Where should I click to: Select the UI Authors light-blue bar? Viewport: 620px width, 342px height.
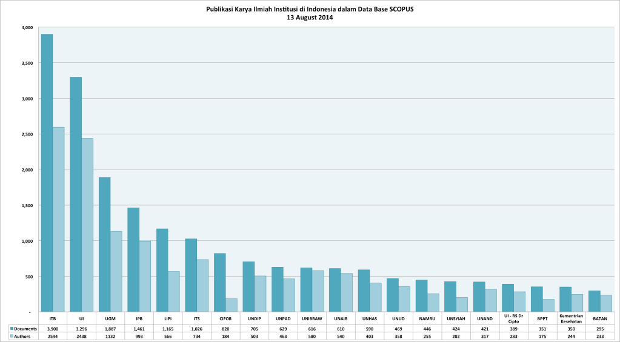[x=87, y=225]
